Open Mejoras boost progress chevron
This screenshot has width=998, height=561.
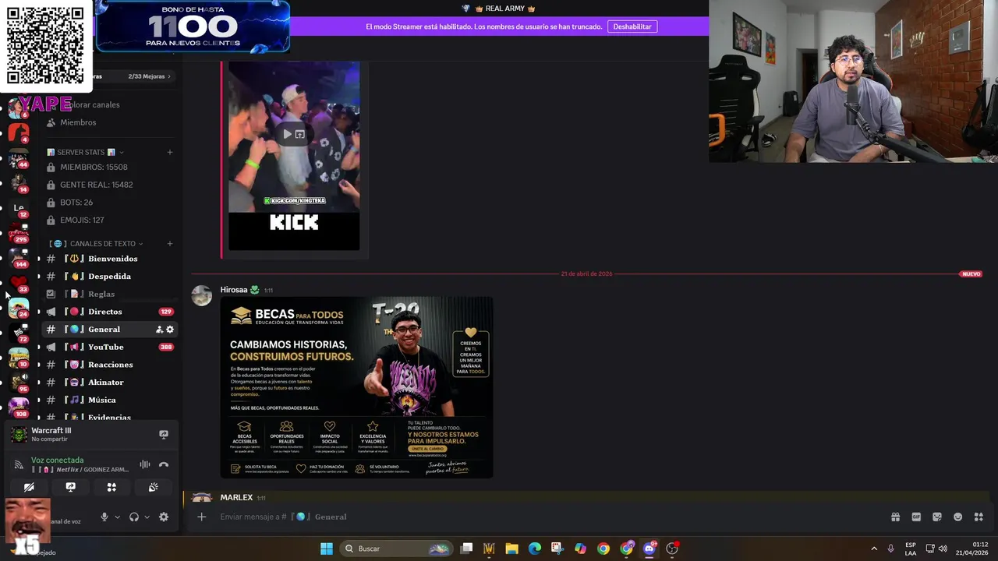pyautogui.click(x=169, y=76)
